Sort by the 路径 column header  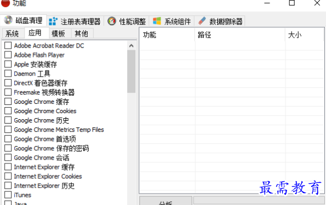pyautogui.click(x=240, y=35)
